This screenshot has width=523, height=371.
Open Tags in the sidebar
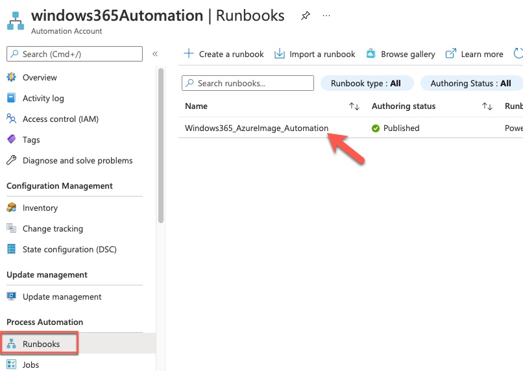click(31, 139)
